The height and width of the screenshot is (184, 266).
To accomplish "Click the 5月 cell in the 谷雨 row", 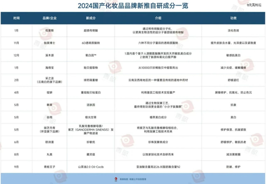I will [16, 117].
